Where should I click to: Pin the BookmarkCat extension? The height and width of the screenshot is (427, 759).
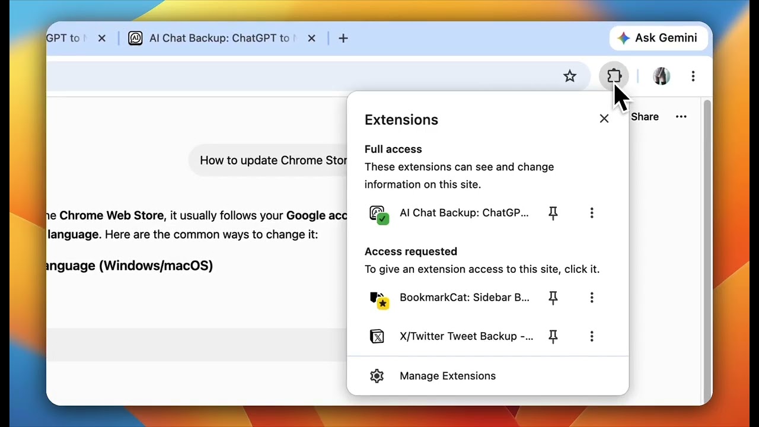[x=553, y=298]
